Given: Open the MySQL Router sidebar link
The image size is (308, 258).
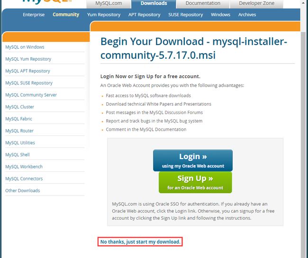Looking at the screenshot, I should click(19, 131).
